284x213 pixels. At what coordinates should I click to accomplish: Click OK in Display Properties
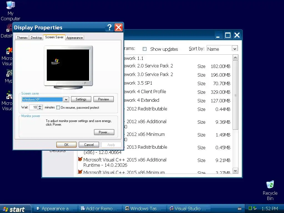(66, 145)
